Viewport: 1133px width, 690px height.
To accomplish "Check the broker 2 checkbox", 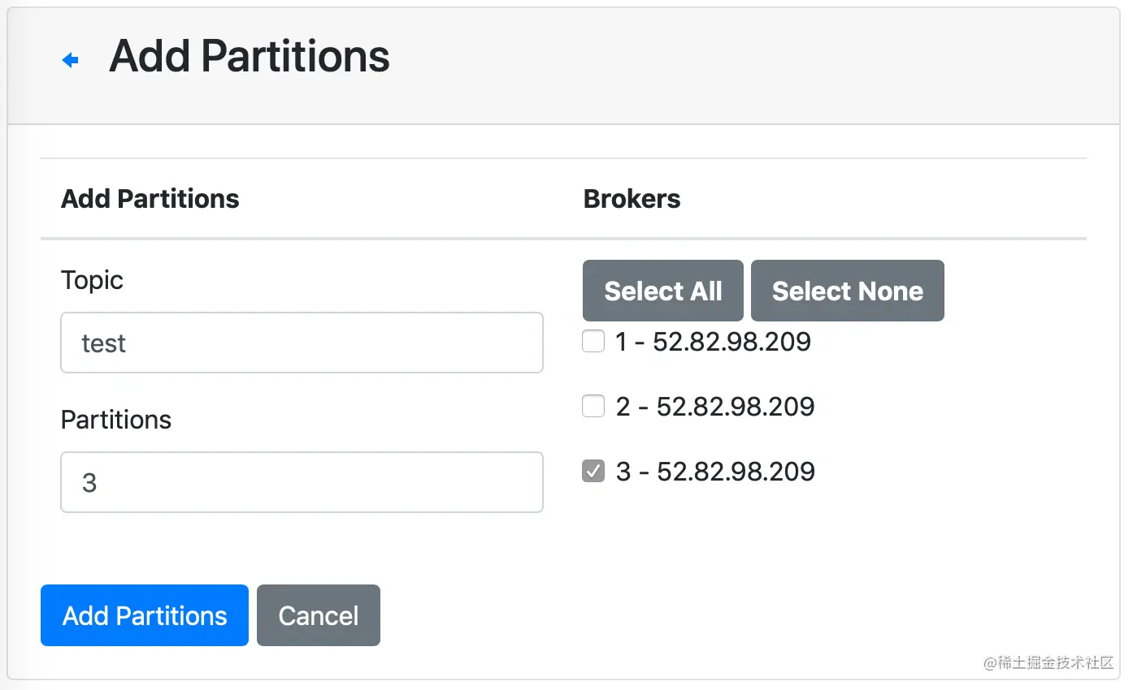I will pyautogui.click(x=593, y=406).
